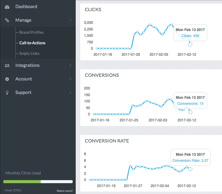Click the Integrations menu label
This screenshot has height=194, width=222.
pos(27,65)
